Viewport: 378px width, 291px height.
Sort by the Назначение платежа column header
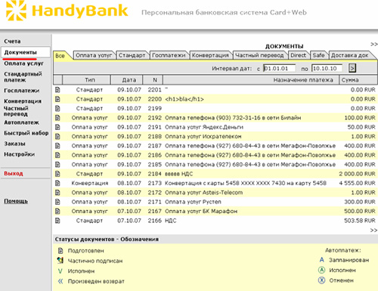(x=251, y=80)
